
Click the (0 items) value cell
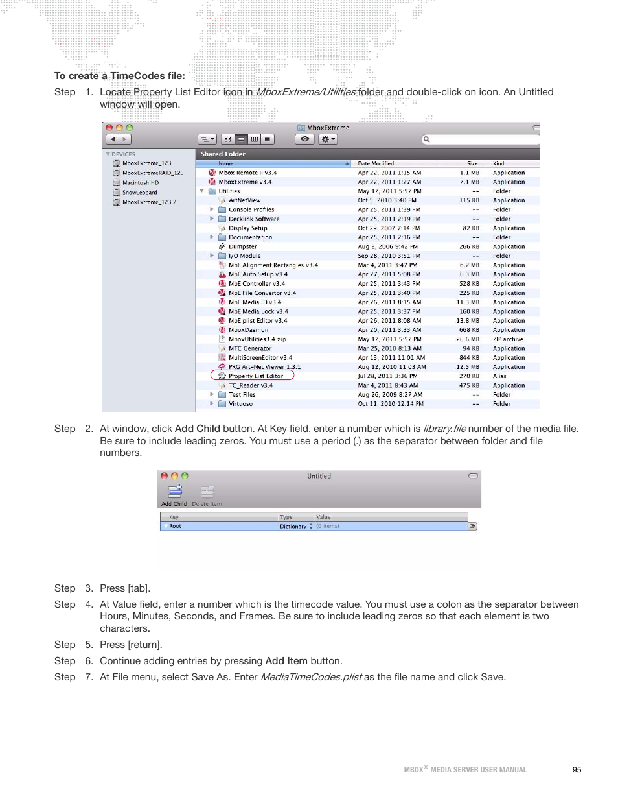tap(391, 527)
